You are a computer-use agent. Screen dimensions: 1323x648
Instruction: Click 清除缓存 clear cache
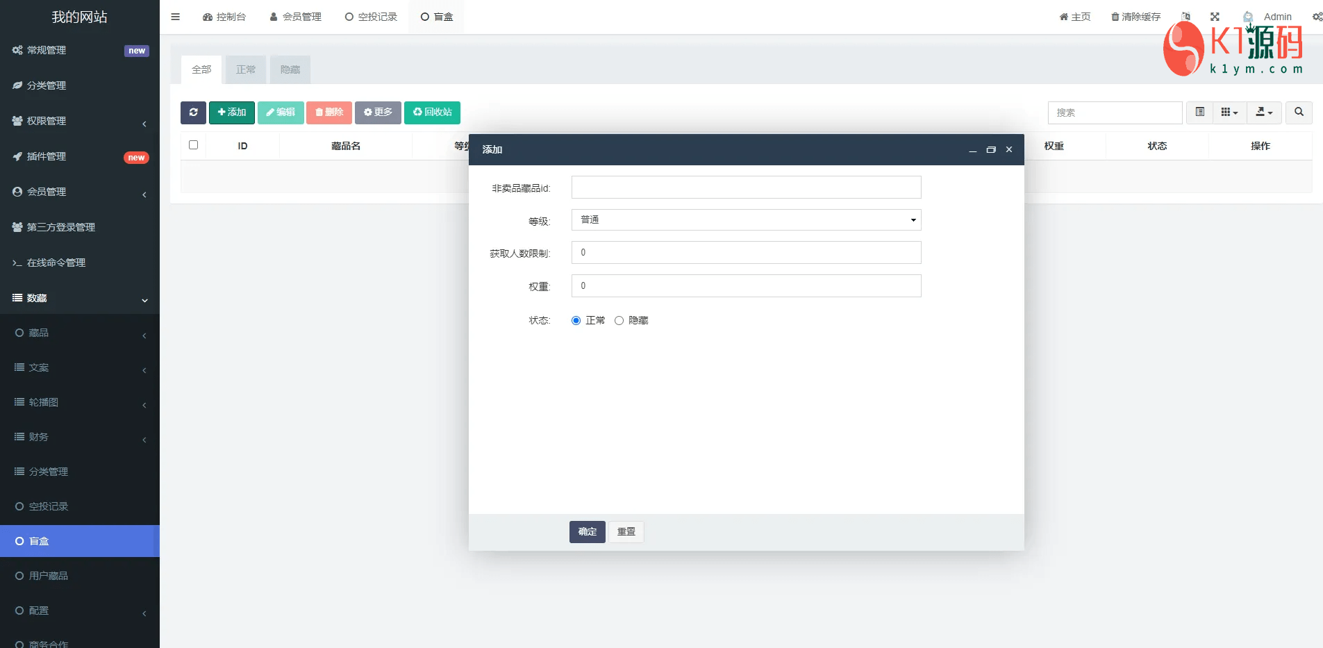[1136, 17]
